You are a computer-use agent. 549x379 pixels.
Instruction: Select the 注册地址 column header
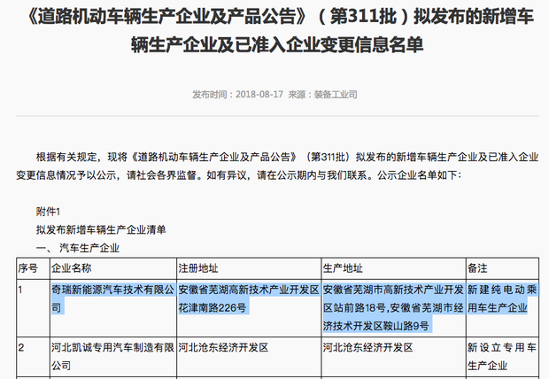point(199,267)
